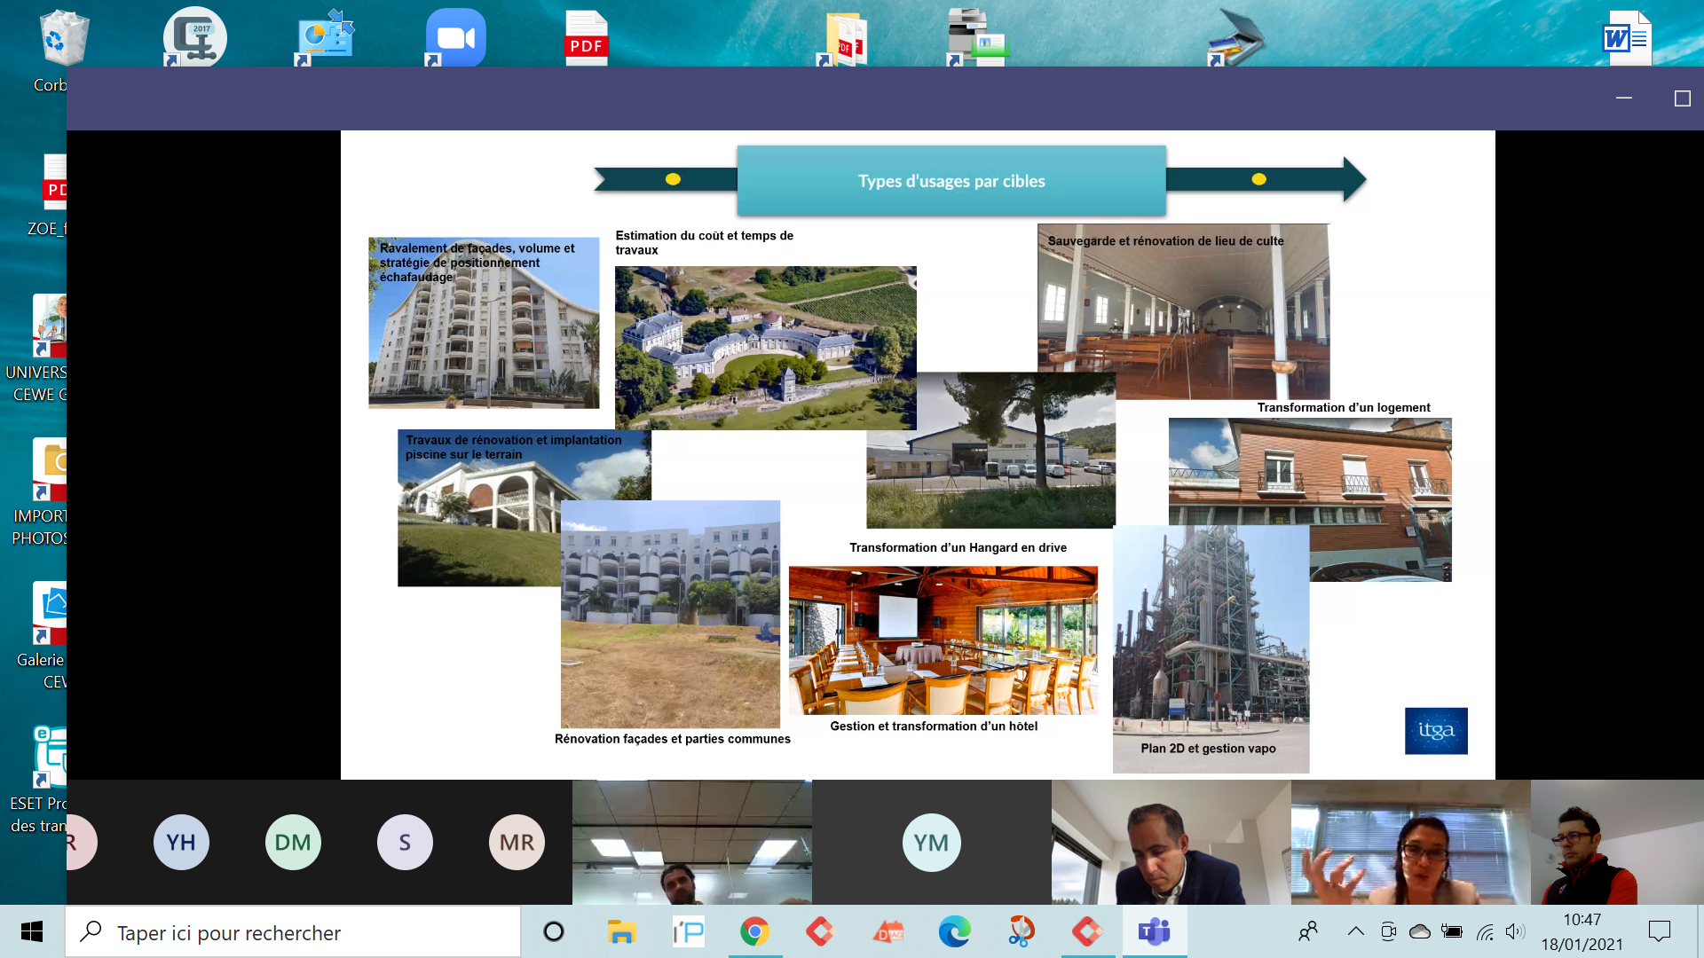1704x958 pixels.
Task: Click 'Plan 2D et gestion vapo' caption
Action: tap(1208, 749)
